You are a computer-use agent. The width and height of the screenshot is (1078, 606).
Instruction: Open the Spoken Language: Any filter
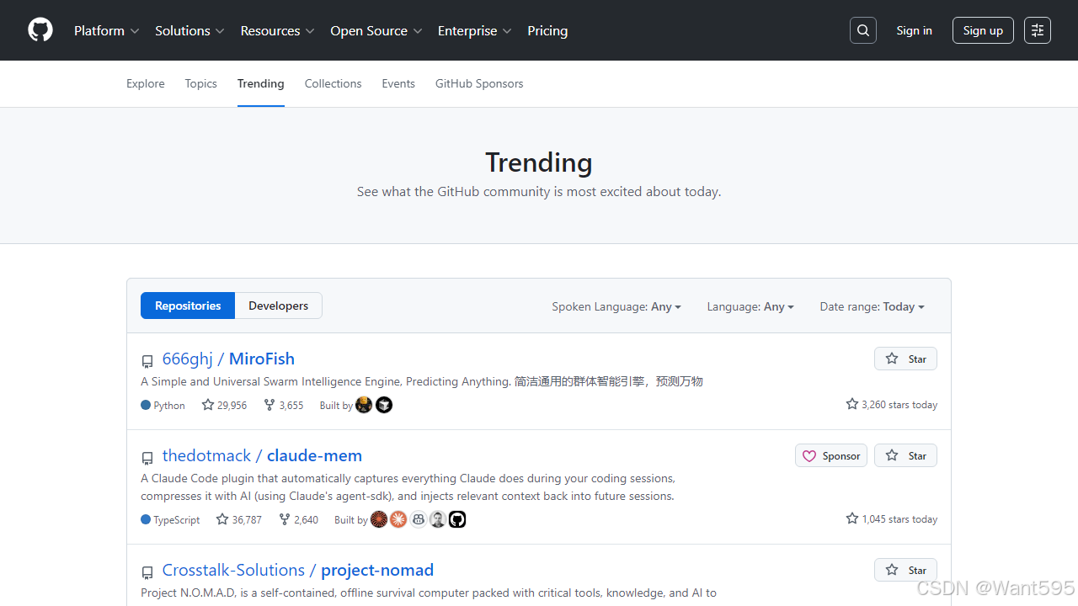click(616, 306)
